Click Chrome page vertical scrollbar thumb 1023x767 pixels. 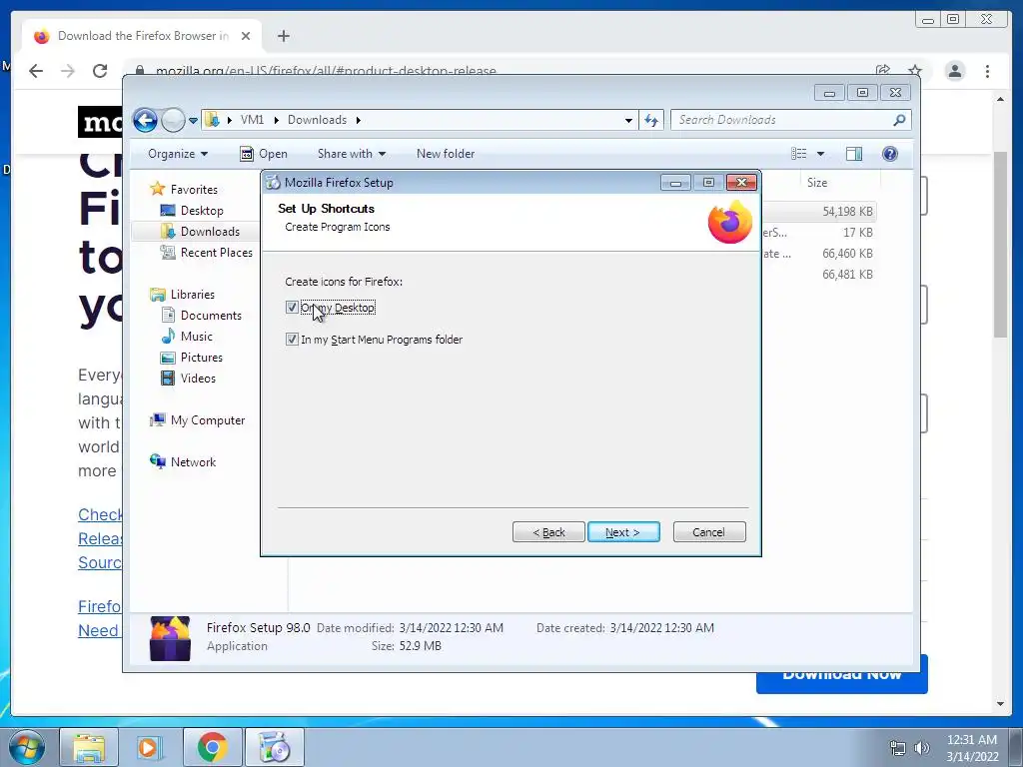[x=1001, y=245]
